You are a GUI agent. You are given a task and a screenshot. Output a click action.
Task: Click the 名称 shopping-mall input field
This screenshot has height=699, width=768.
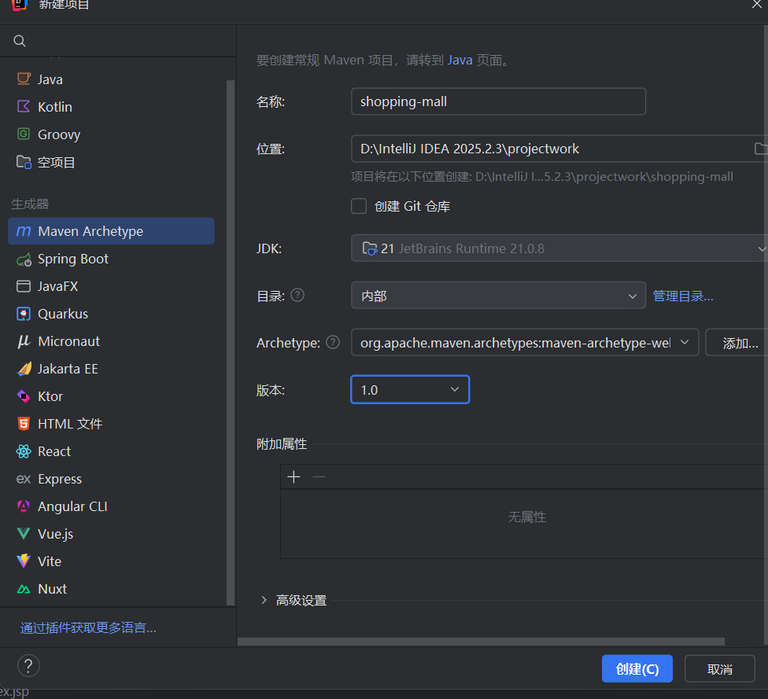498,101
